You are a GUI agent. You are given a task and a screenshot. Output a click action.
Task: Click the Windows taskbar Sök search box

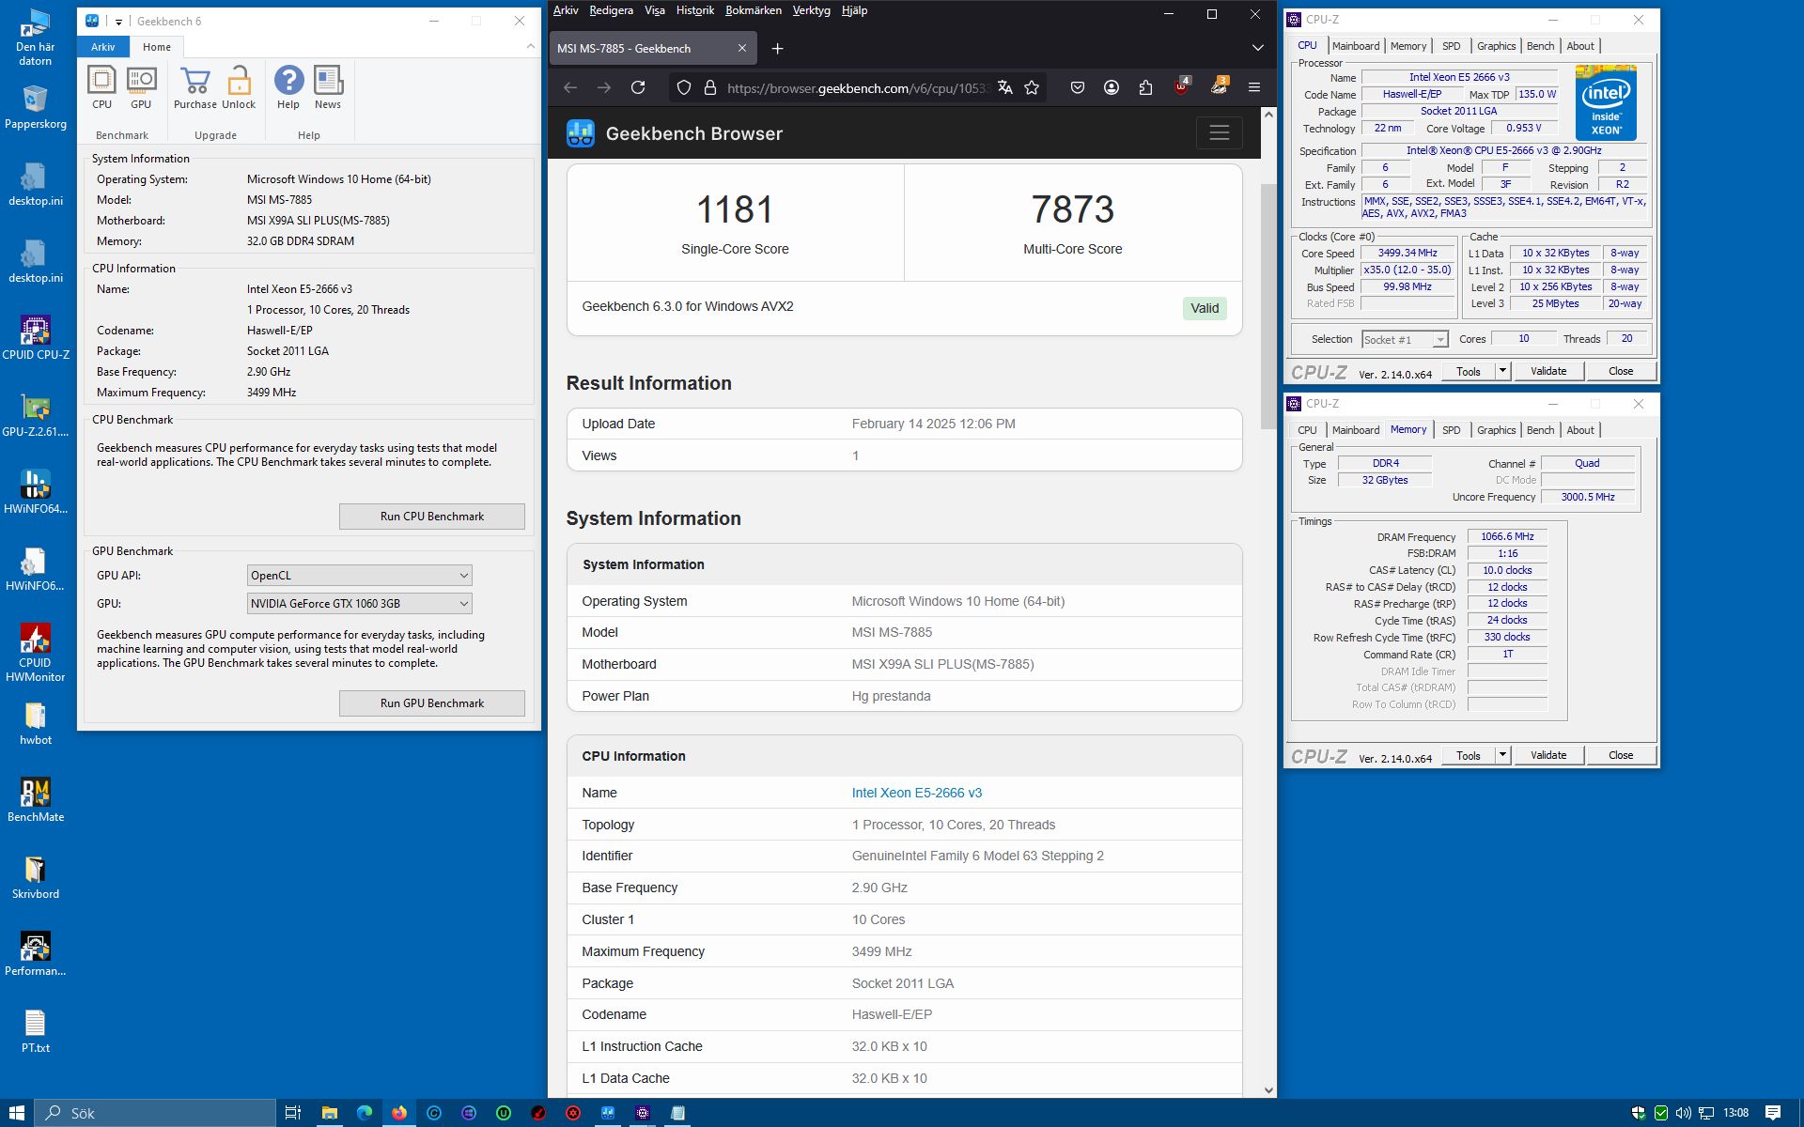point(155,1113)
